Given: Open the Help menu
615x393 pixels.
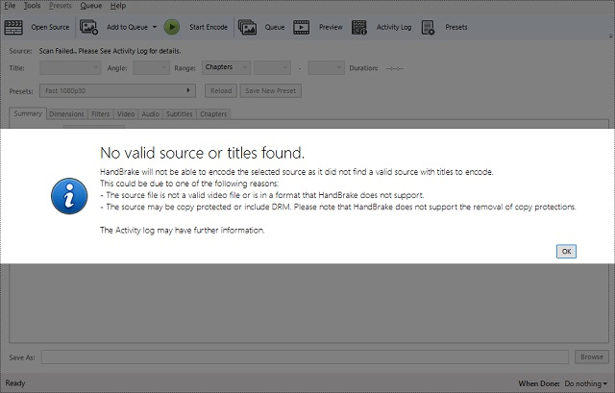Looking at the screenshot, I should click(118, 6).
